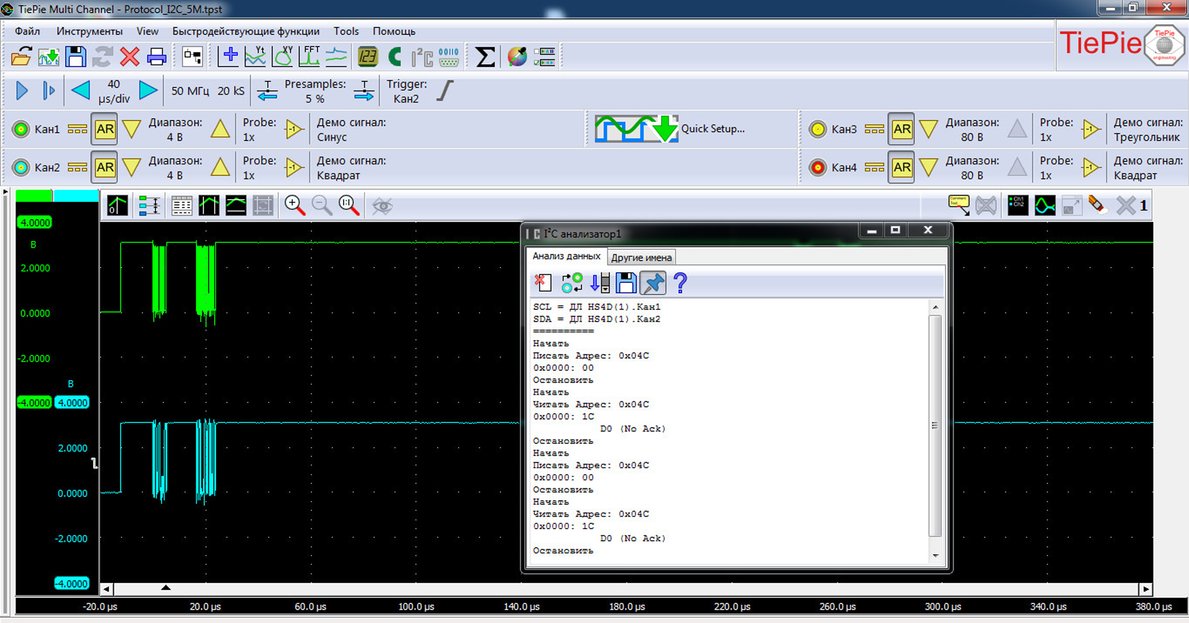Click the magnifier zoom in icon
1189x623 pixels.
[x=294, y=206]
